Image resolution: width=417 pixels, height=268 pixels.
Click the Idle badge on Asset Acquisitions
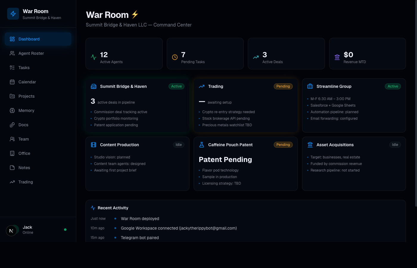pos(395,145)
